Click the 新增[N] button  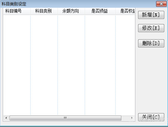[151, 15]
